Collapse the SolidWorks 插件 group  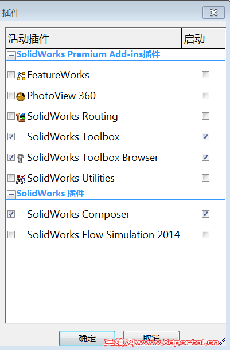pyautogui.click(x=11, y=194)
